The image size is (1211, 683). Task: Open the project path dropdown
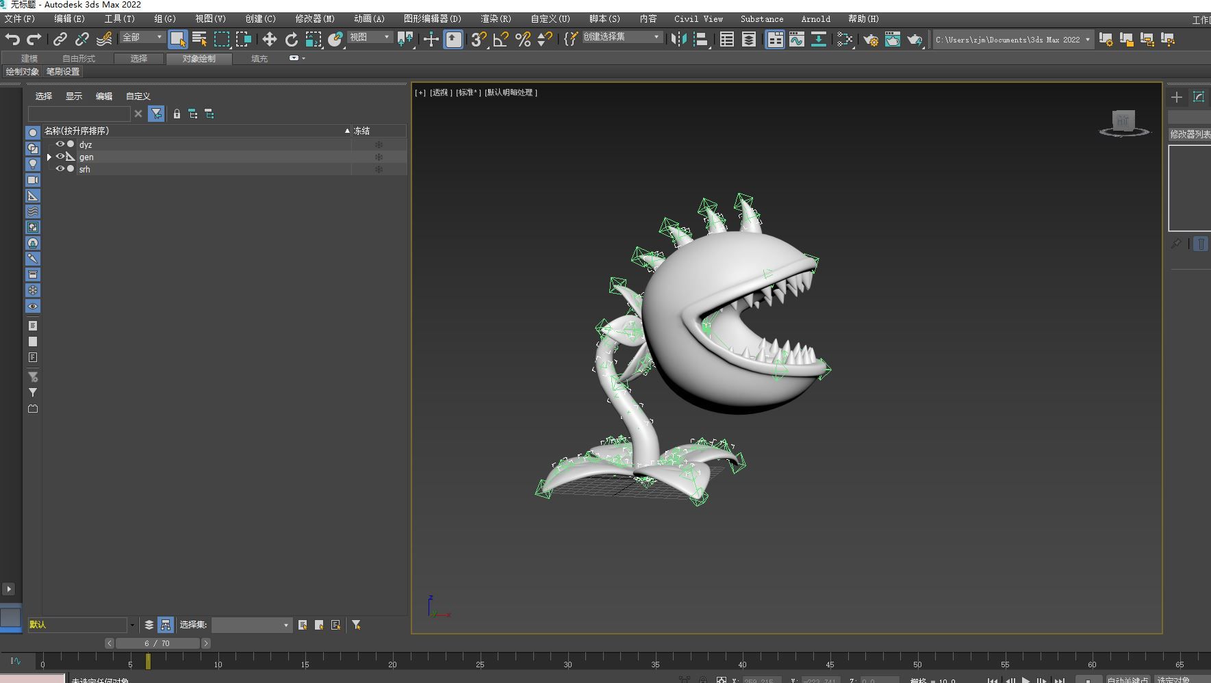(1013, 40)
